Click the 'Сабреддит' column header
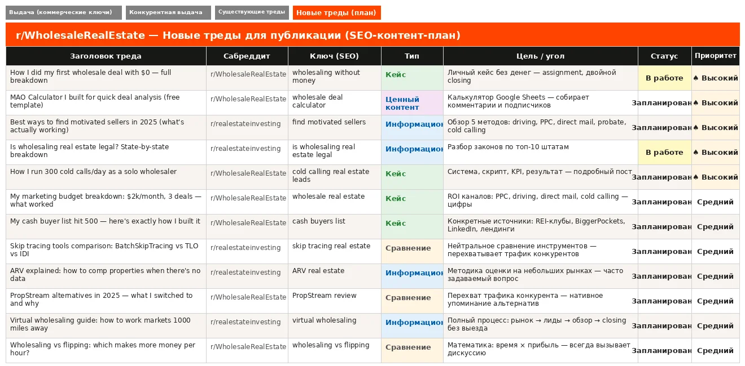The height and width of the screenshot is (366, 745). pos(247,56)
